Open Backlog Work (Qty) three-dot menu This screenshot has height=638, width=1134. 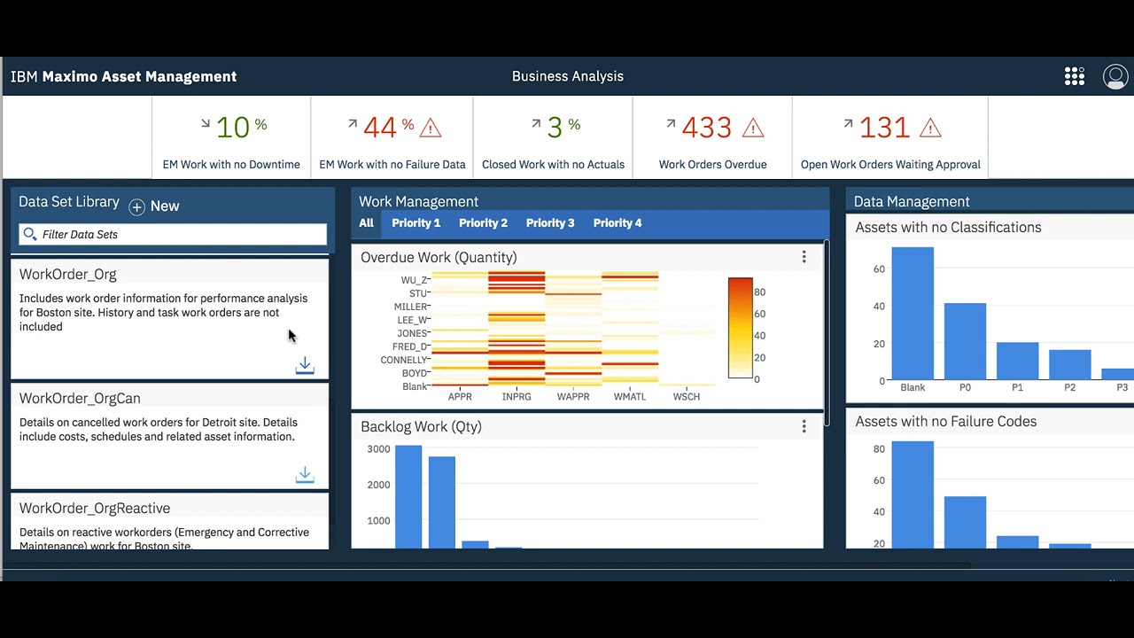(x=804, y=426)
